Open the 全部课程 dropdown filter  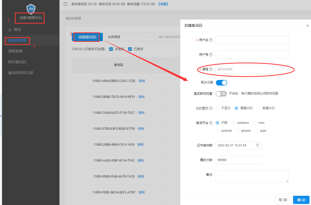click(129, 37)
